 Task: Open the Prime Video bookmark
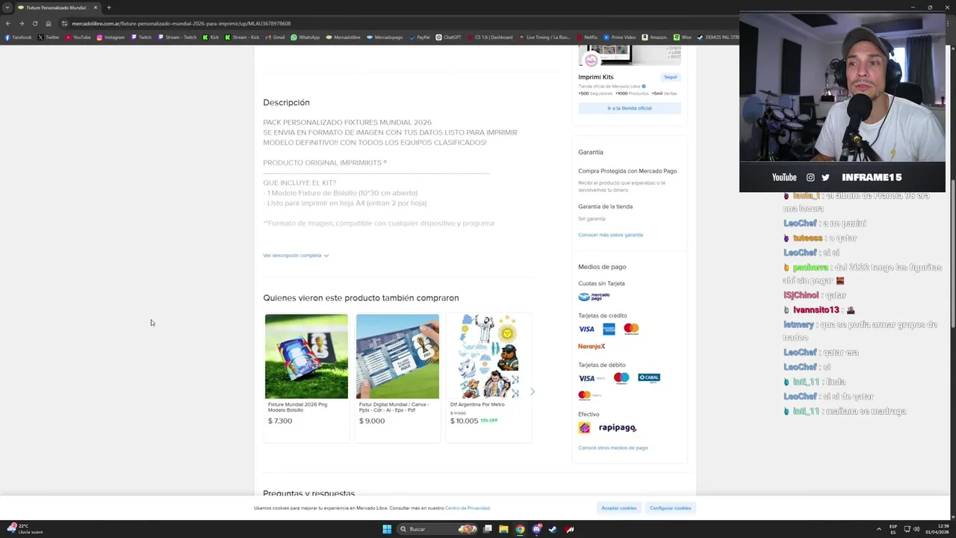coord(619,37)
